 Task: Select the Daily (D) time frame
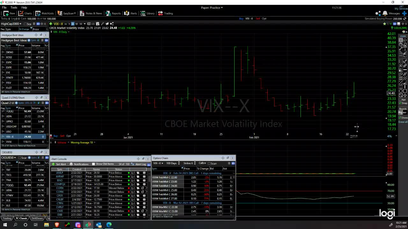(73, 24)
